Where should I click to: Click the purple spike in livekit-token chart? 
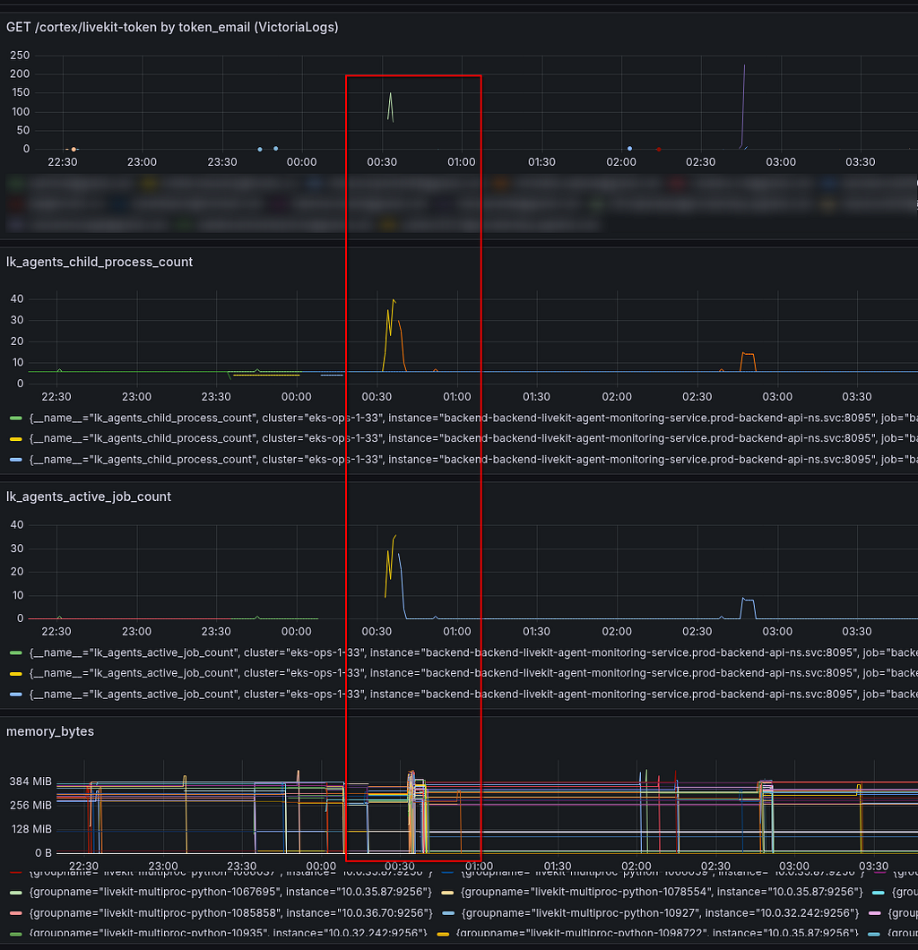coord(743,103)
